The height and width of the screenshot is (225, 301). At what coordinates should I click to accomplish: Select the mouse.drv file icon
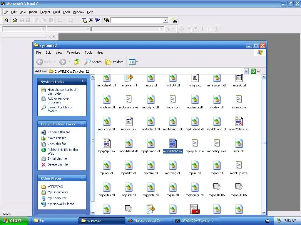[x=129, y=121]
